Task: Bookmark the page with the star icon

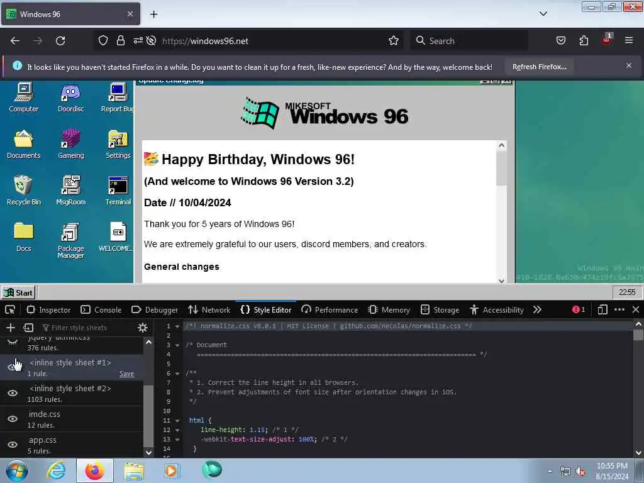Action: (394, 41)
